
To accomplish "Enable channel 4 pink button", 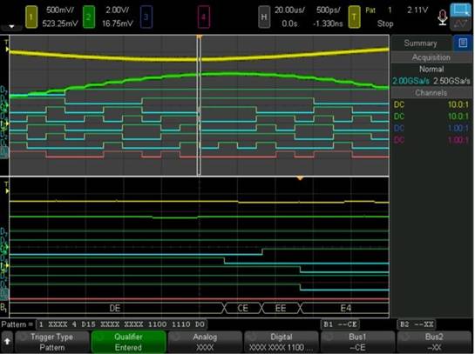I will [203, 17].
